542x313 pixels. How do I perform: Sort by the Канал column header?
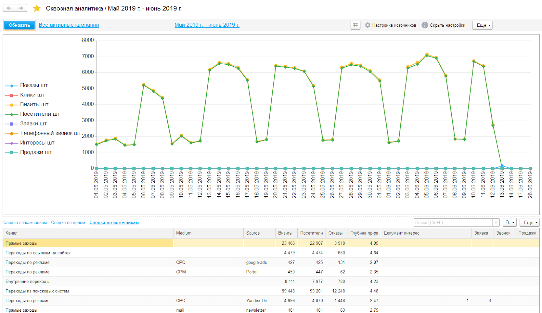[88, 233]
